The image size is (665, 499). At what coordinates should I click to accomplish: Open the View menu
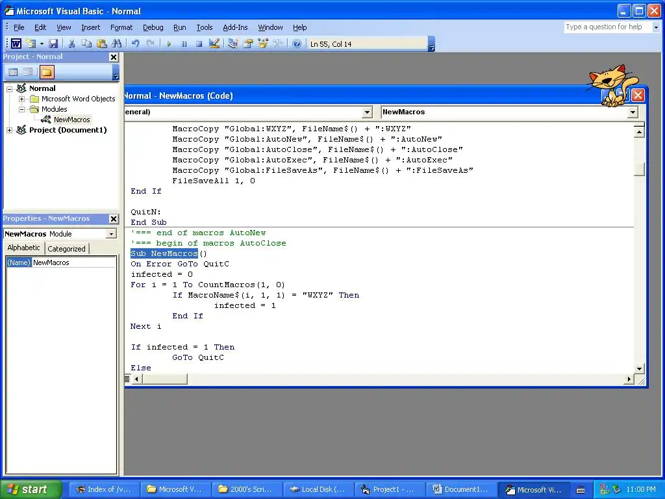pos(64,27)
